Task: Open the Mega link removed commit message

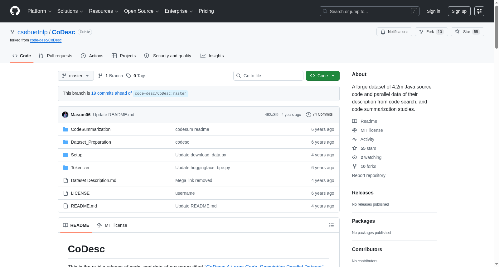Action: pos(194,180)
